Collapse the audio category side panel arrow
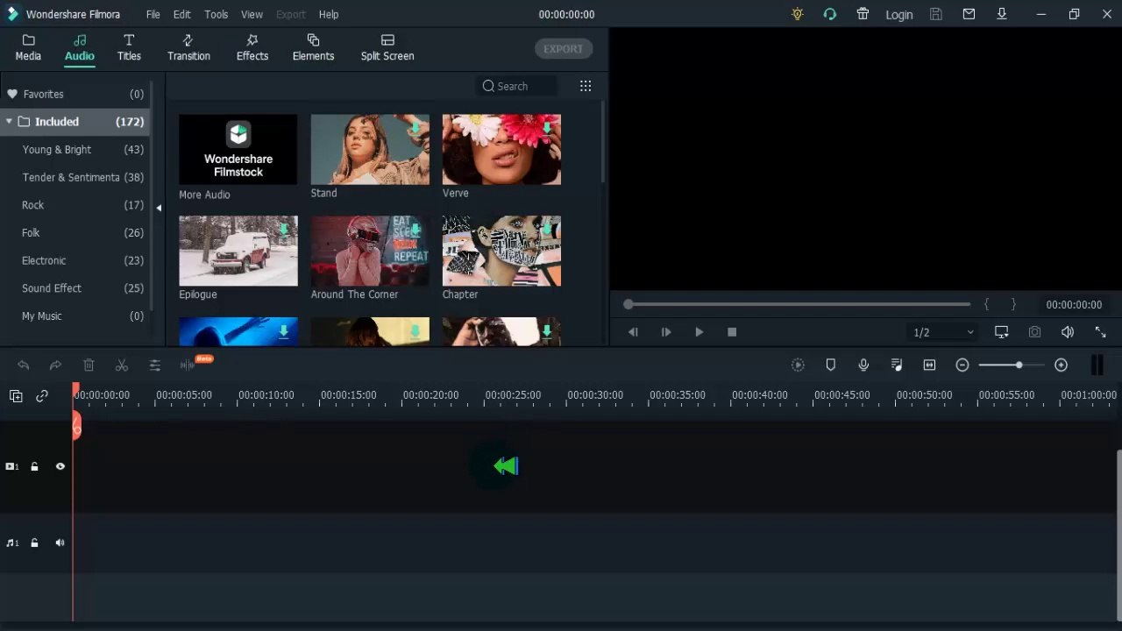Screen dimensions: 1122x631 tap(159, 208)
